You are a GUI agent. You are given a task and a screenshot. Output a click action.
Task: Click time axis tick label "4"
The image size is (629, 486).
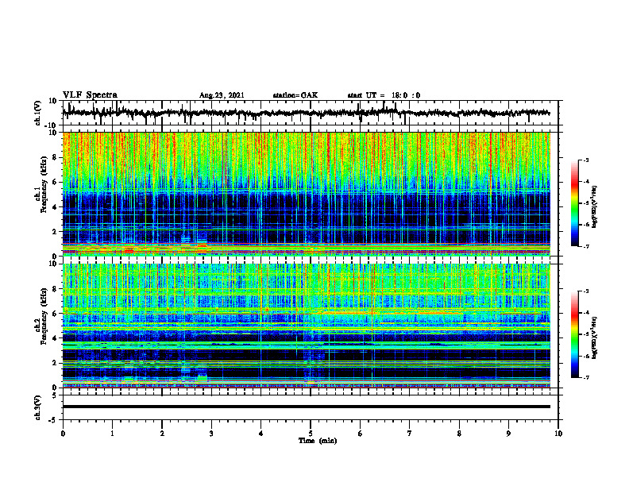[261, 434]
